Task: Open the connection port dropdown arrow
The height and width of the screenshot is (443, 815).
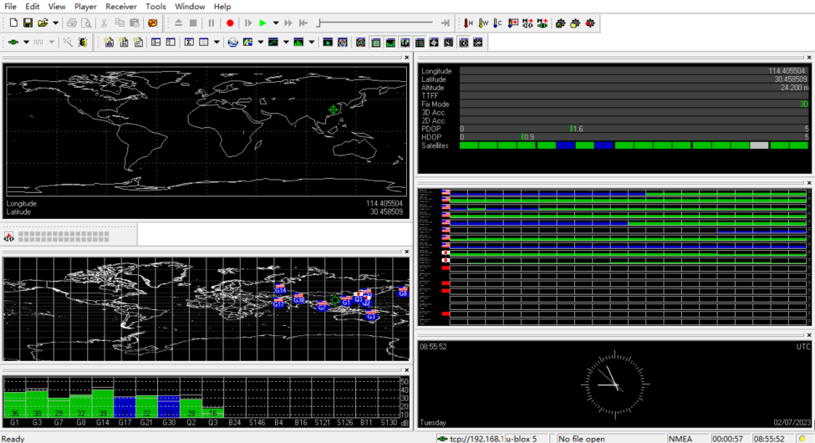Action: [26, 42]
